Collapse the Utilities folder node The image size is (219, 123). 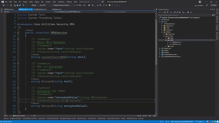click(162, 32)
